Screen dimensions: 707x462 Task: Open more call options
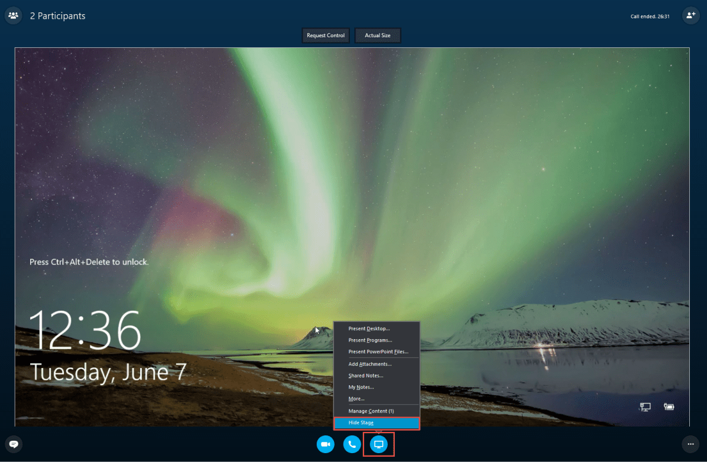[690, 444]
